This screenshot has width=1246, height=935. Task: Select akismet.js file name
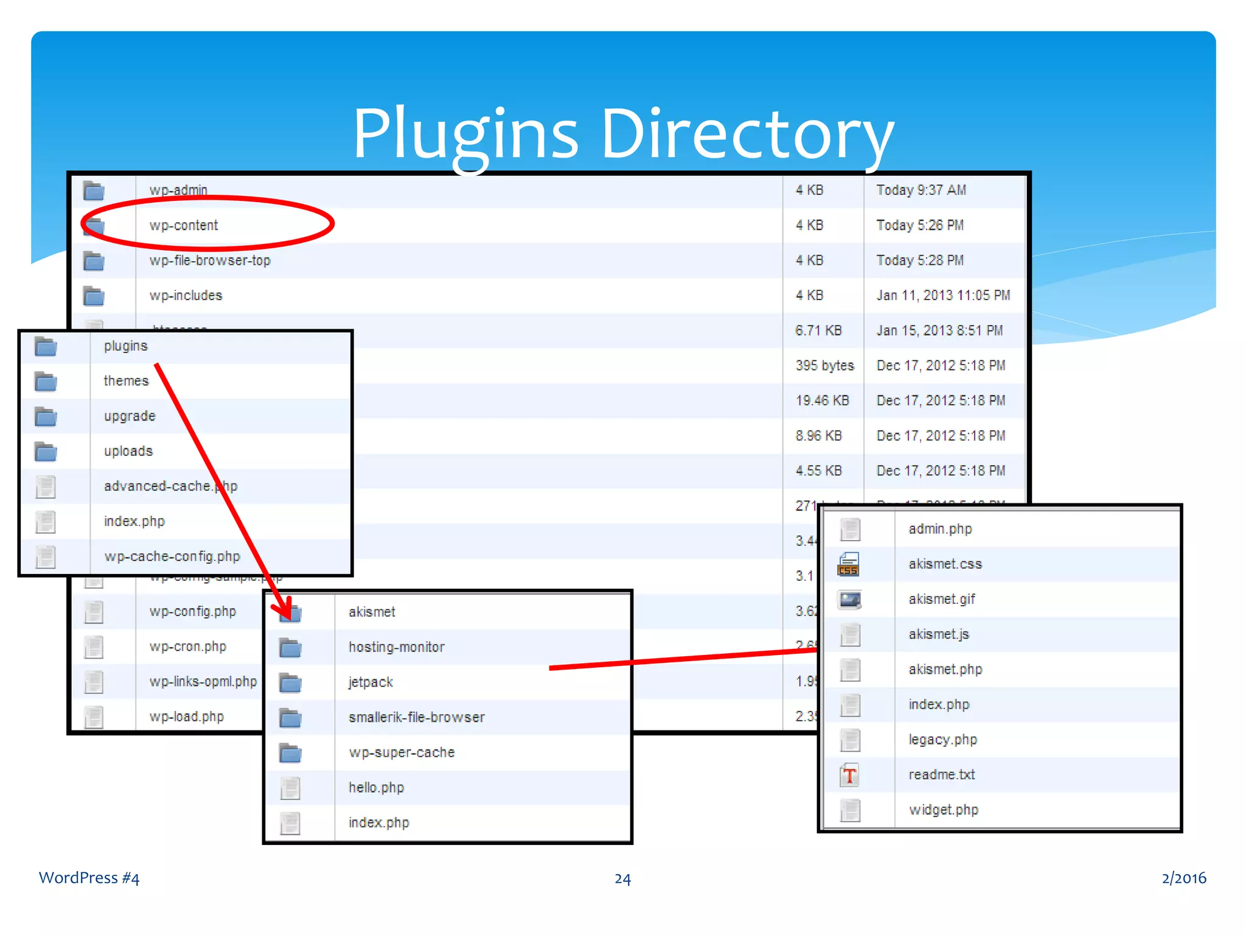pos(939,634)
